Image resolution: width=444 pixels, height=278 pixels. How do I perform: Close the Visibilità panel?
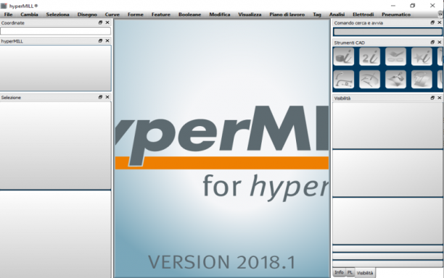[x=440, y=98]
